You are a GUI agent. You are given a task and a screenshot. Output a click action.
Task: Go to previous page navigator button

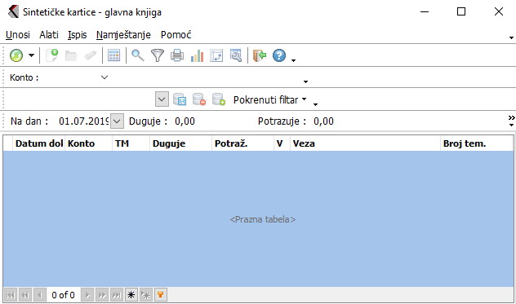tap(25, 295)
